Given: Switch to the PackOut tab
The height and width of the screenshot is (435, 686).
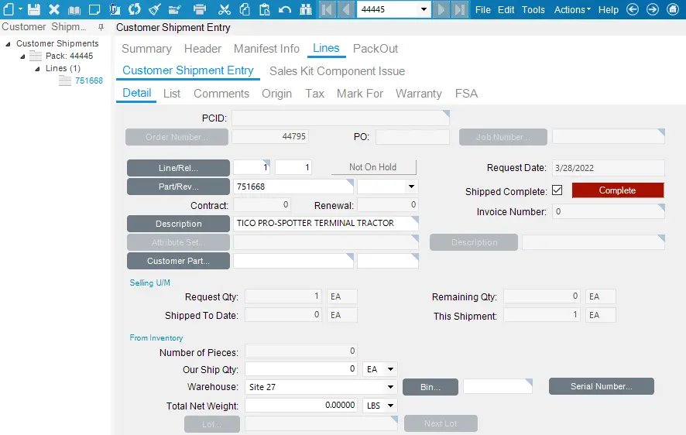Looking at the screenshot, I should pyautogui.click(x=376, y=49).
